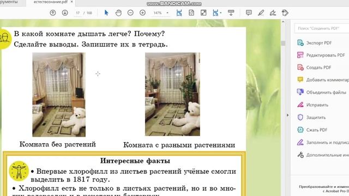Fit one full page icon
The image size is (349, 196).
tap(191, 13)
